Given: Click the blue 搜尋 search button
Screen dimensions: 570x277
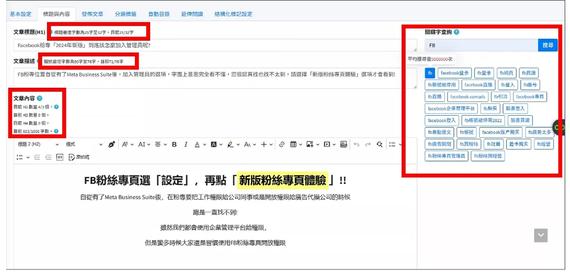Looking at the screenshot, I should click(x=548, y=46).
